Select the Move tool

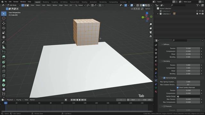(4, 23)
